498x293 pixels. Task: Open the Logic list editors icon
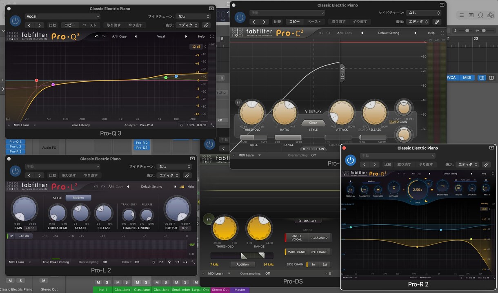pos(461,15)
